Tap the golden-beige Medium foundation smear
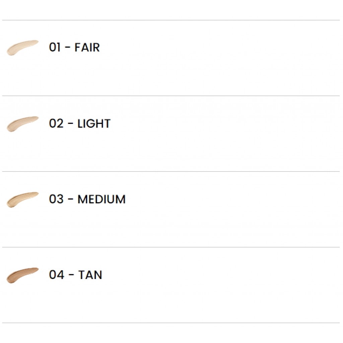The width and height of the screenshot is (343, 343). [22, 199]
